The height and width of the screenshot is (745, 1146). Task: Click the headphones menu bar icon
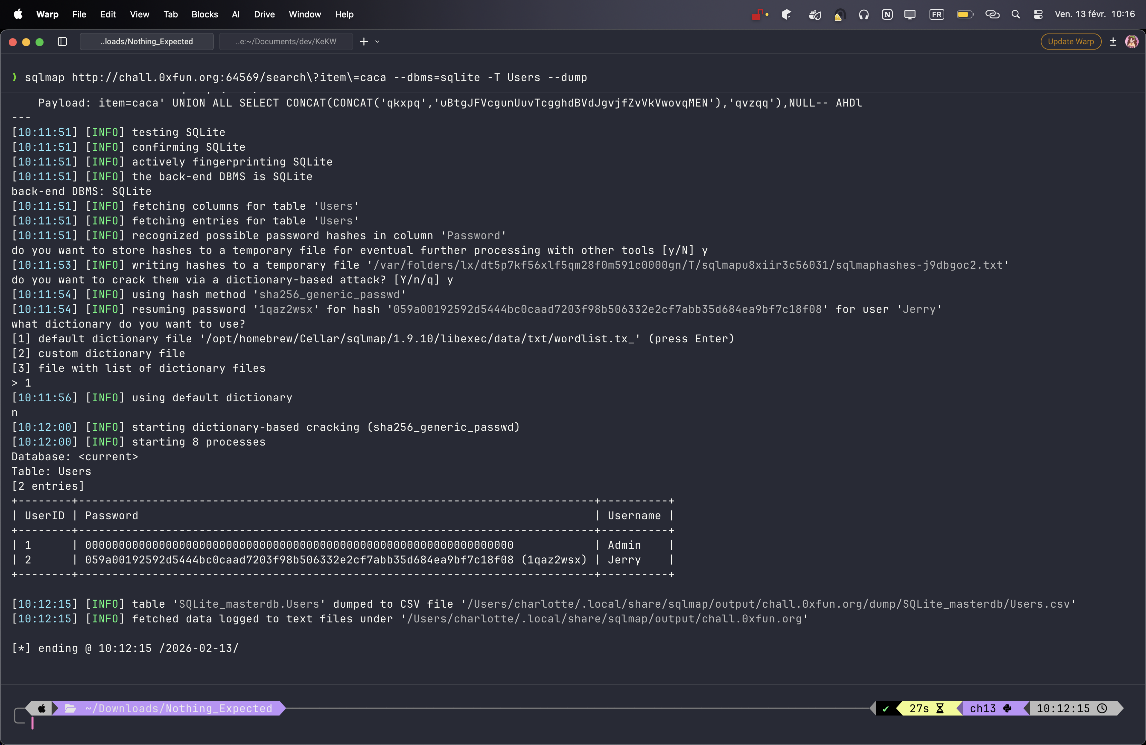pos(863,14)
